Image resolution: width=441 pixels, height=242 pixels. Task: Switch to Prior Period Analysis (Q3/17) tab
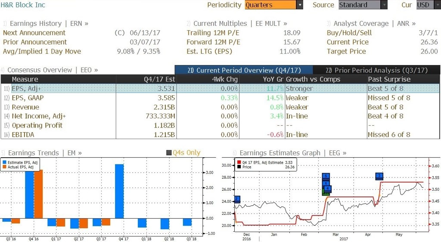(x=376, y=70)
